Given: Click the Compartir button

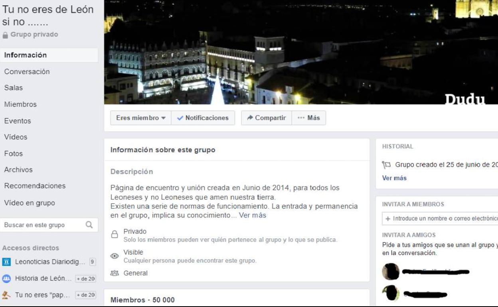Looking at the screenshot, I should click(266, 118).
